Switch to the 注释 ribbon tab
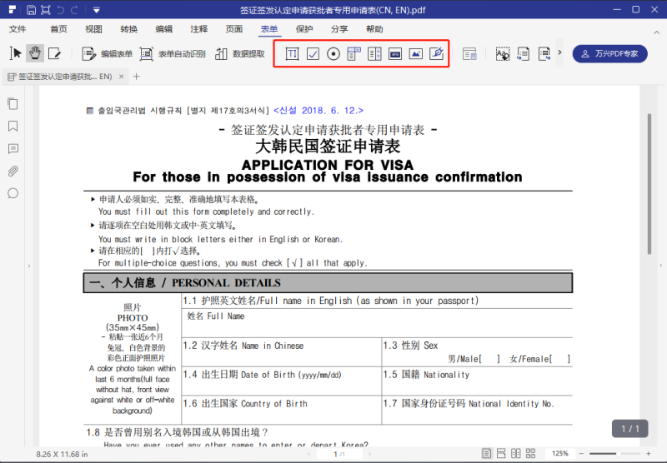This screenshot has height=463, width=667. point(198,29)
